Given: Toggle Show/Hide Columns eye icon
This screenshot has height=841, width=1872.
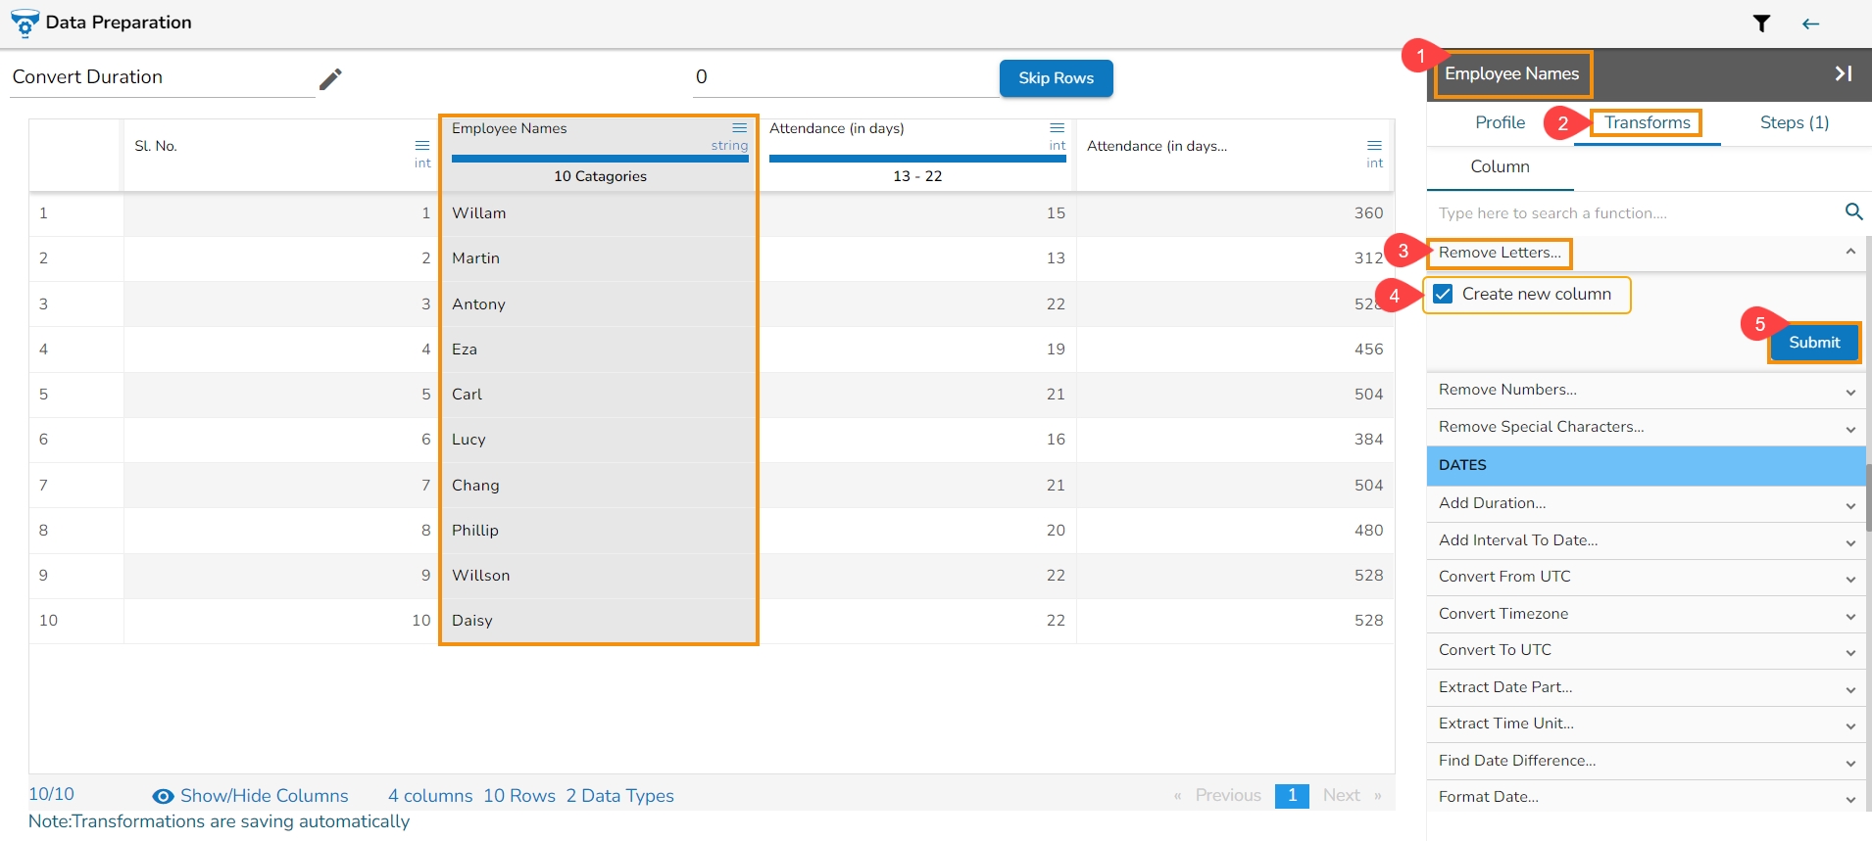Looking at the screenshot, I should [164, 796].
